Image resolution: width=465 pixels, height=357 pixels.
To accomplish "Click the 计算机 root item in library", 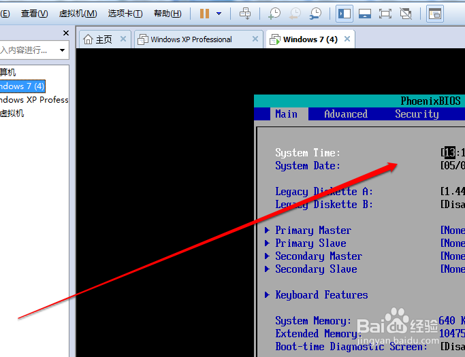I will [7, 72].
